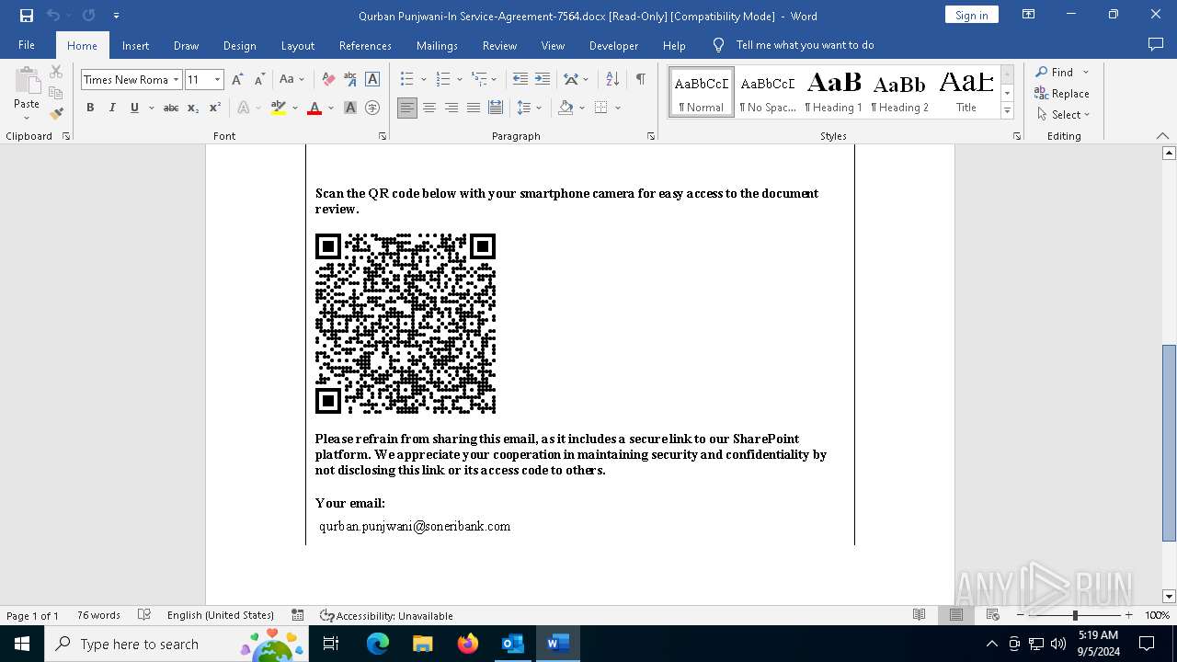The width and height of the screenshot is (1177, 662).
Task: Click Distributed alignment icon
Action: 496,108
